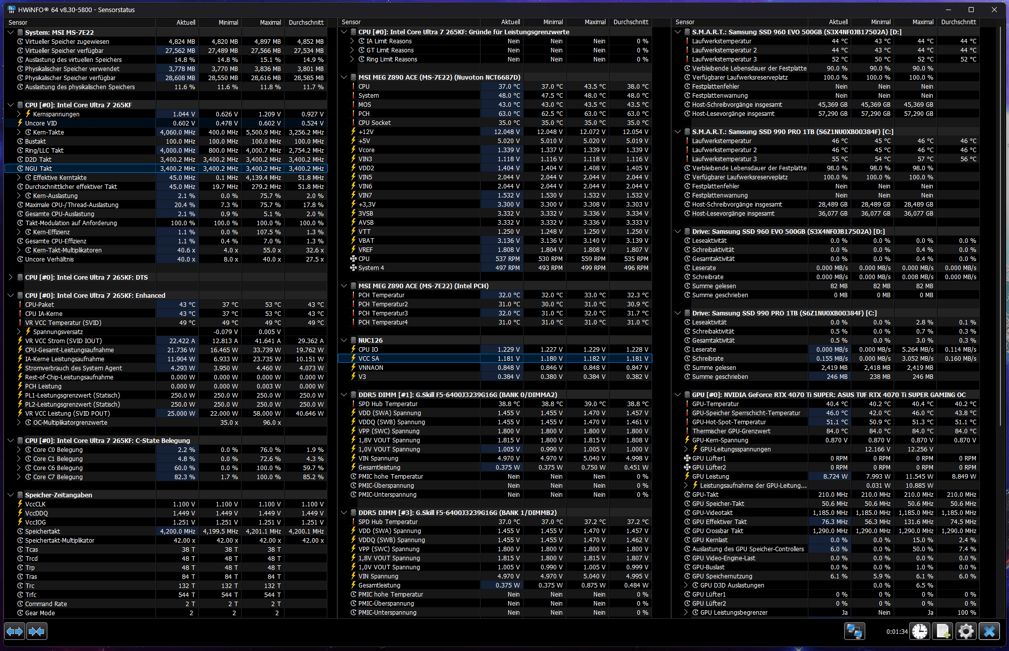Image resolution: width=1009 pixels, height=651 pixels.
Task: Click the expand columns arrows button
Action: (15, 631)
